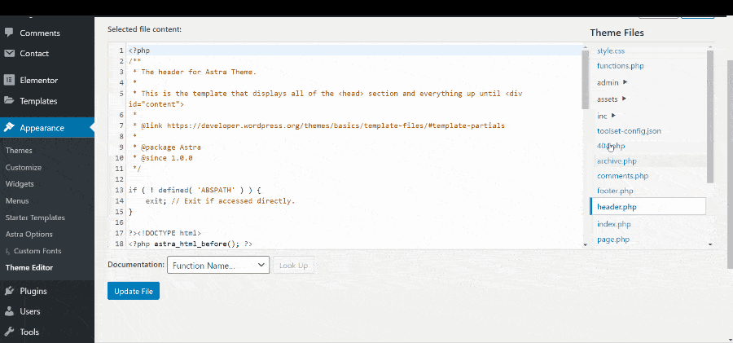Click the astra_html_before() call on line 18

[x=197, y=244]
